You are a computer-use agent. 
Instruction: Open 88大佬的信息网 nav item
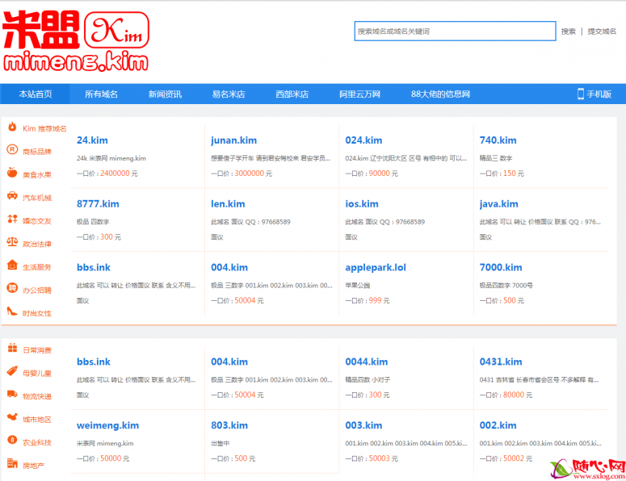pyautogui.click(x=440, y=94)
